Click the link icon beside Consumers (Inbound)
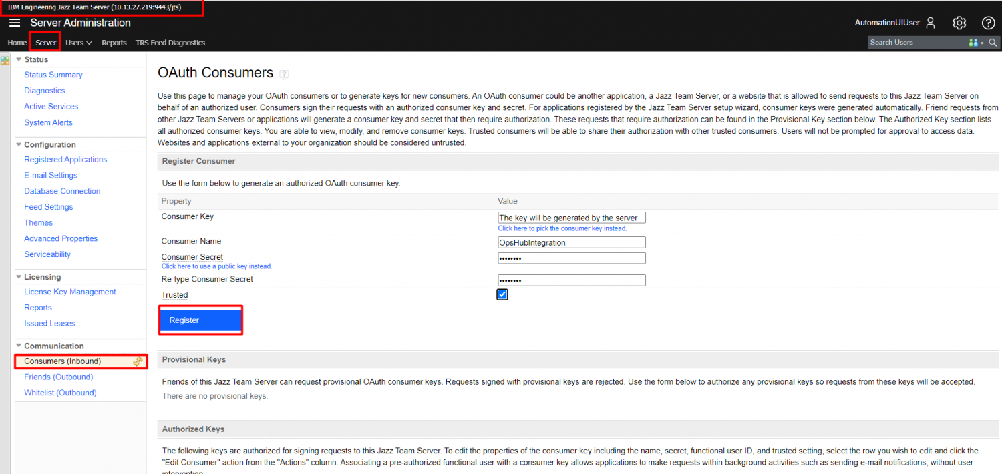1002x474 pixels. pos(138,361)
